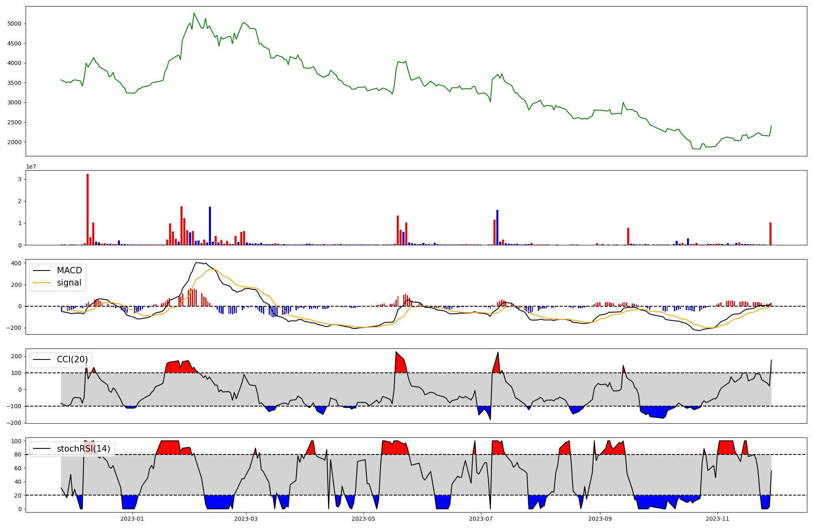Screen dimensions: 813x528
Task: Click the tall blue volume bar in July
Action: (497, 227)
